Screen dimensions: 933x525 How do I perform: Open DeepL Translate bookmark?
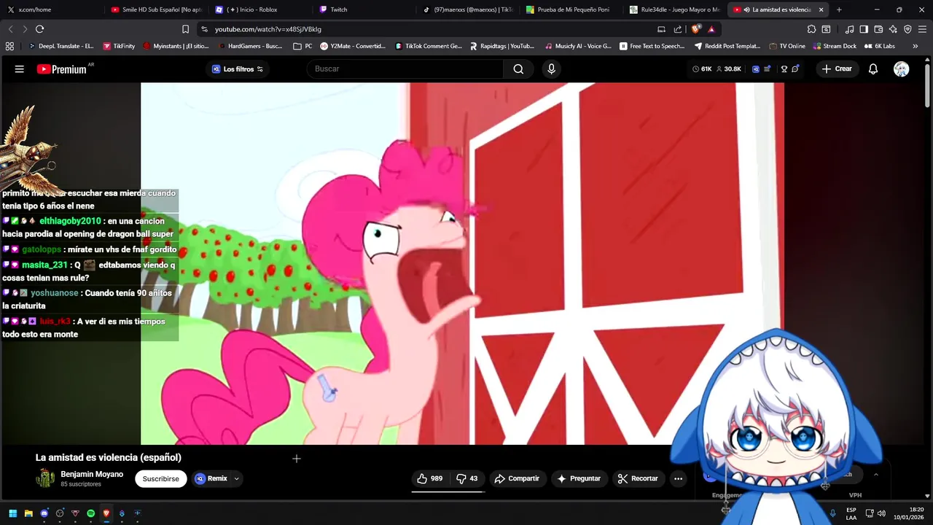(60, 46)
